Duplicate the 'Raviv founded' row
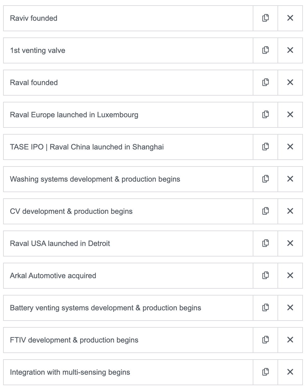The width and height of the screenshot is (306, 388). point(265,18)
